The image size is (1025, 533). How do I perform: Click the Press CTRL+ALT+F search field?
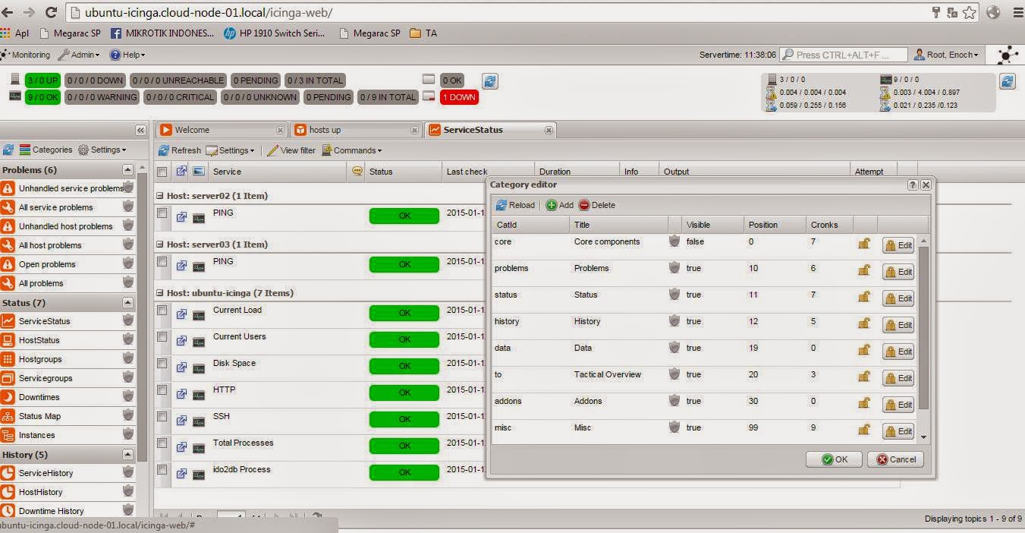point(844,55)
